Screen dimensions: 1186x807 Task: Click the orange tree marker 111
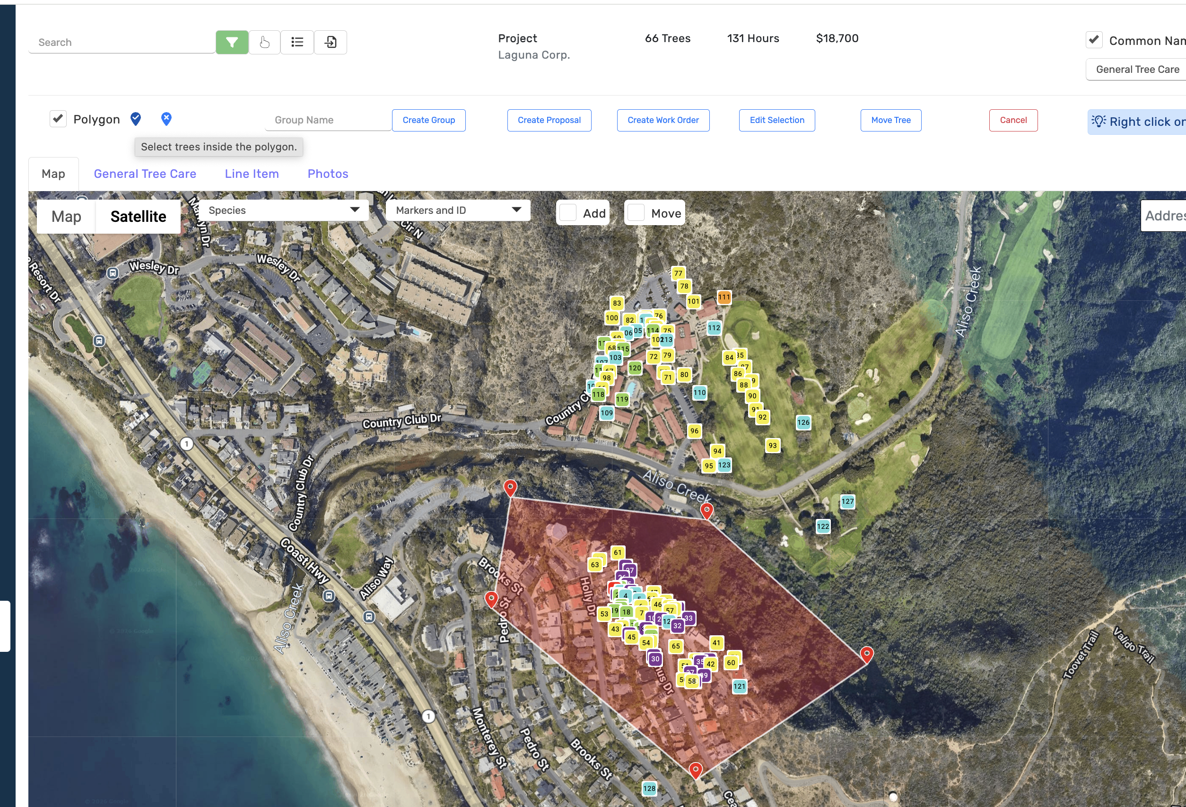pos(724,297)
